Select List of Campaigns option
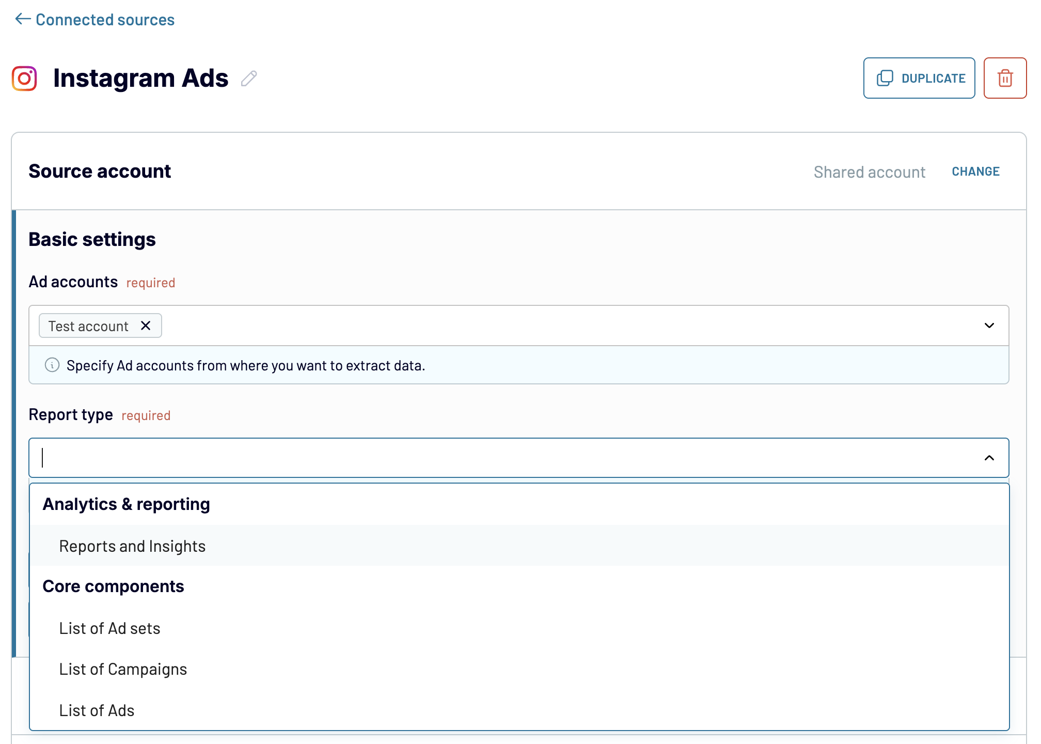Viewport: 1041px width, 744px height. tap(519, 669)
